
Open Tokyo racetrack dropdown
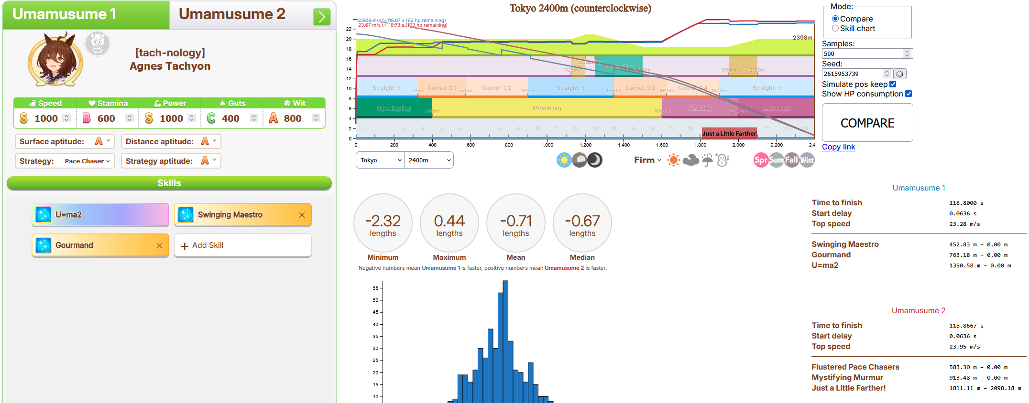[x=380, y=160]
